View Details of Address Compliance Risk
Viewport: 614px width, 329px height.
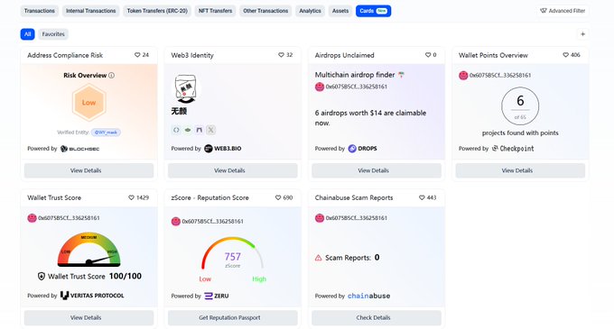88,170
